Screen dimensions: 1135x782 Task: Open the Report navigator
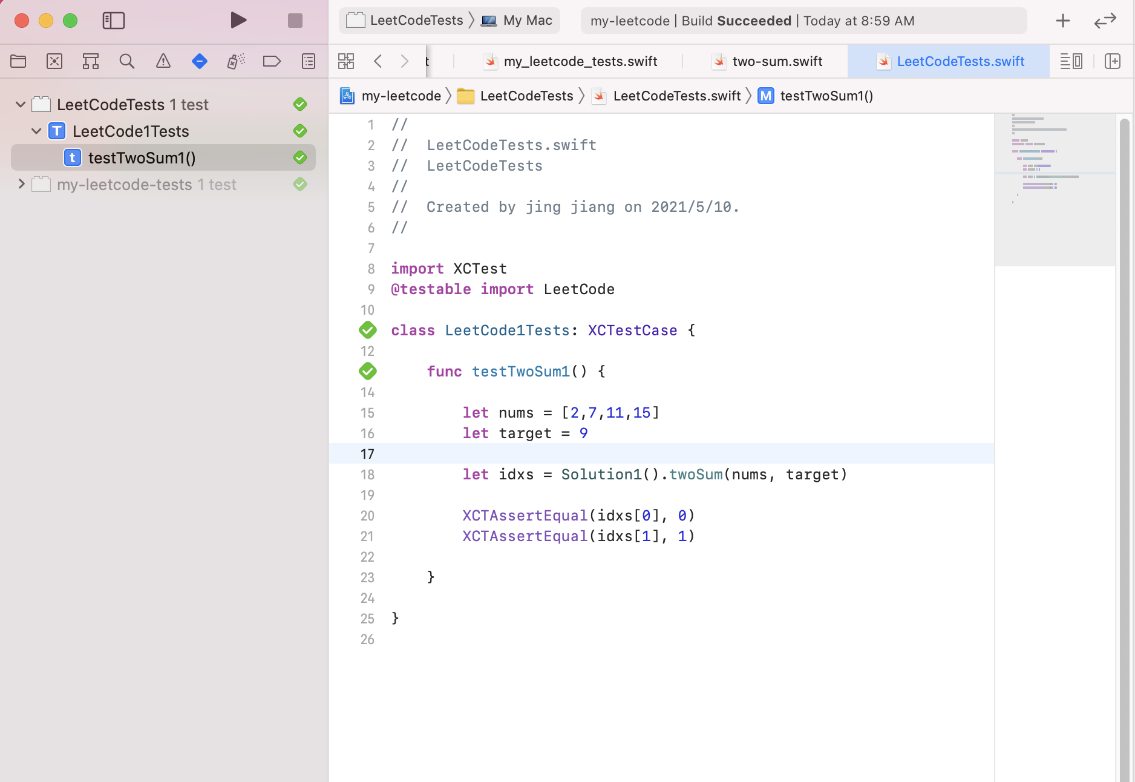(309, 61)
